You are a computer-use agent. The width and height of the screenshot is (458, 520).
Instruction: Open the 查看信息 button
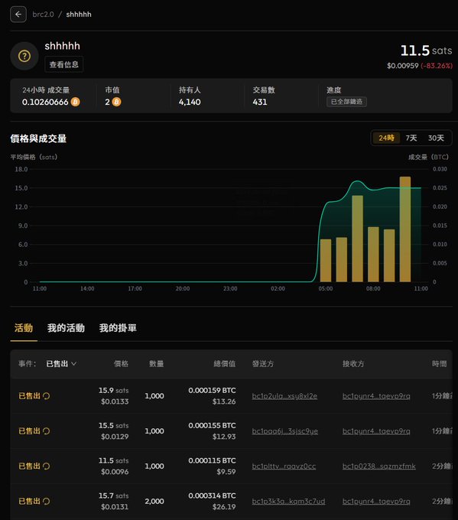point(64,64)
